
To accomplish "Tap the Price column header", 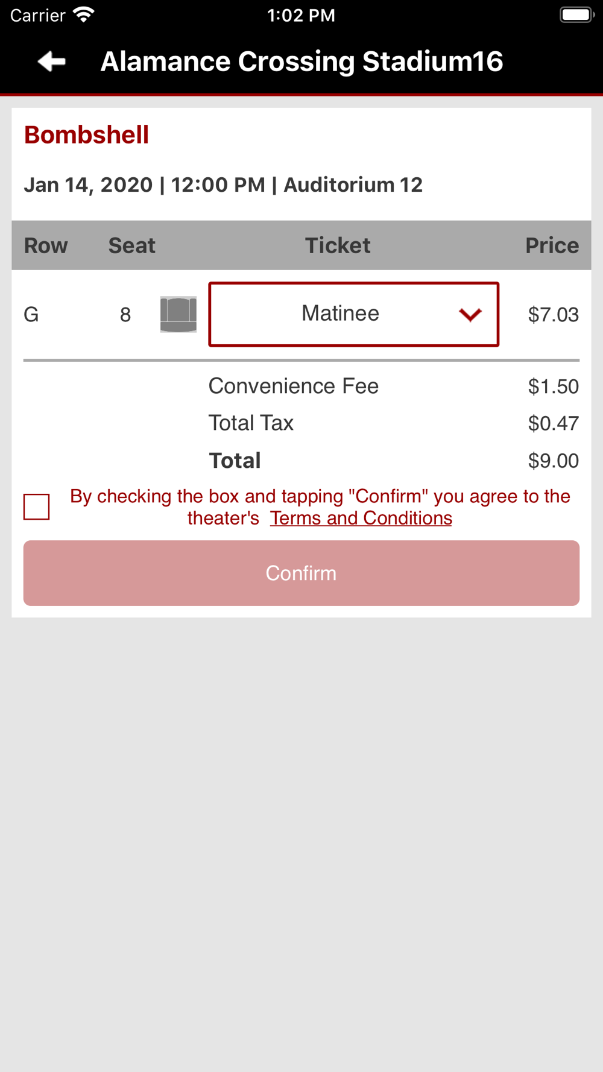I will pos(552,245).
